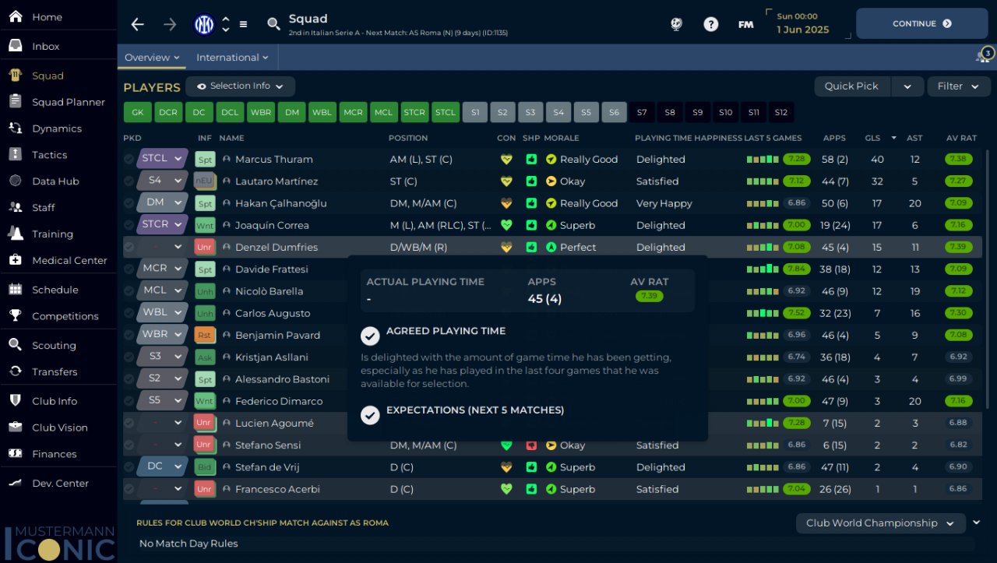This screenshot has height=563, width=997.
Task: Click the Quick Pick button
Action: pos(851,86)
